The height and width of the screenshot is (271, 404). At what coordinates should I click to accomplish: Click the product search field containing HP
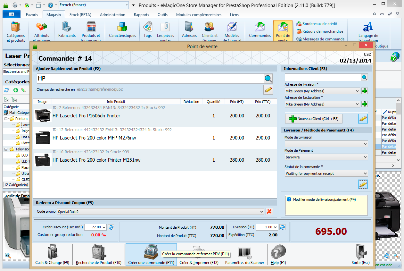tap(150, 79)
